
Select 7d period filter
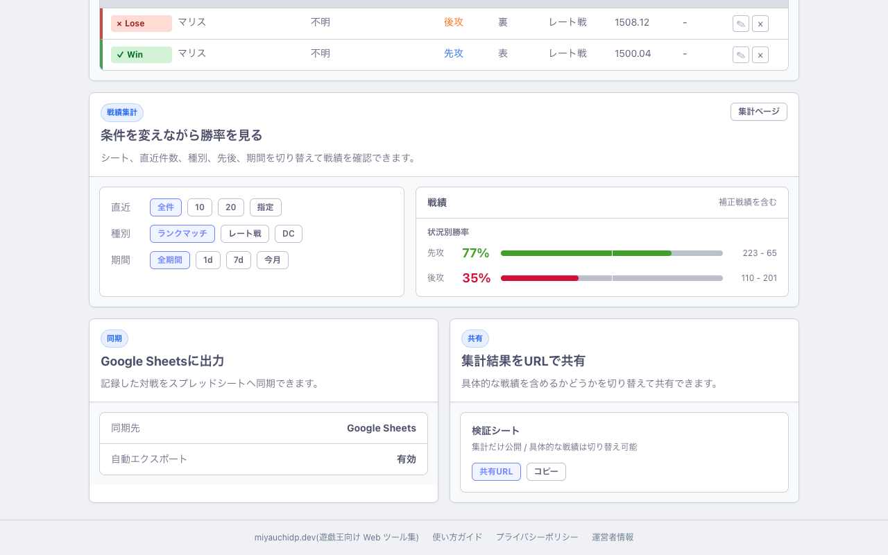tap(239, 260)
